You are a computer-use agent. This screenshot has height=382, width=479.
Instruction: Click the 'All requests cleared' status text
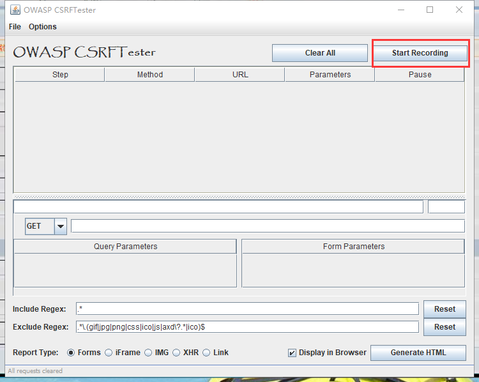point(35,371)
